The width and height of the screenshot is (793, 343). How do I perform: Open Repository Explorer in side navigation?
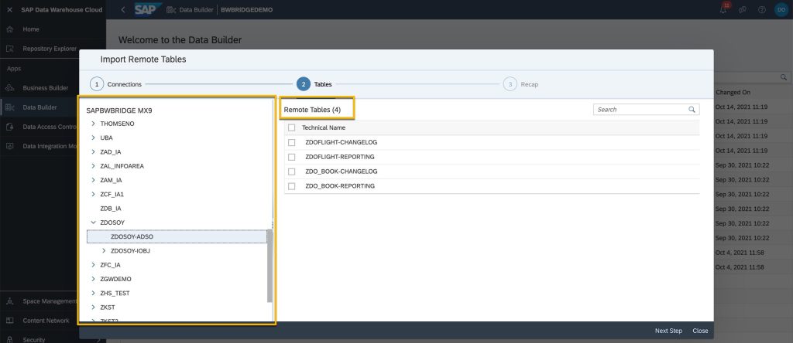50,49
